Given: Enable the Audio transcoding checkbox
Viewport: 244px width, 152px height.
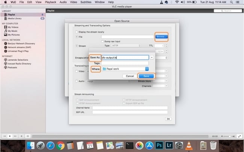Looking at the screenshot, I should click(77, 81).
